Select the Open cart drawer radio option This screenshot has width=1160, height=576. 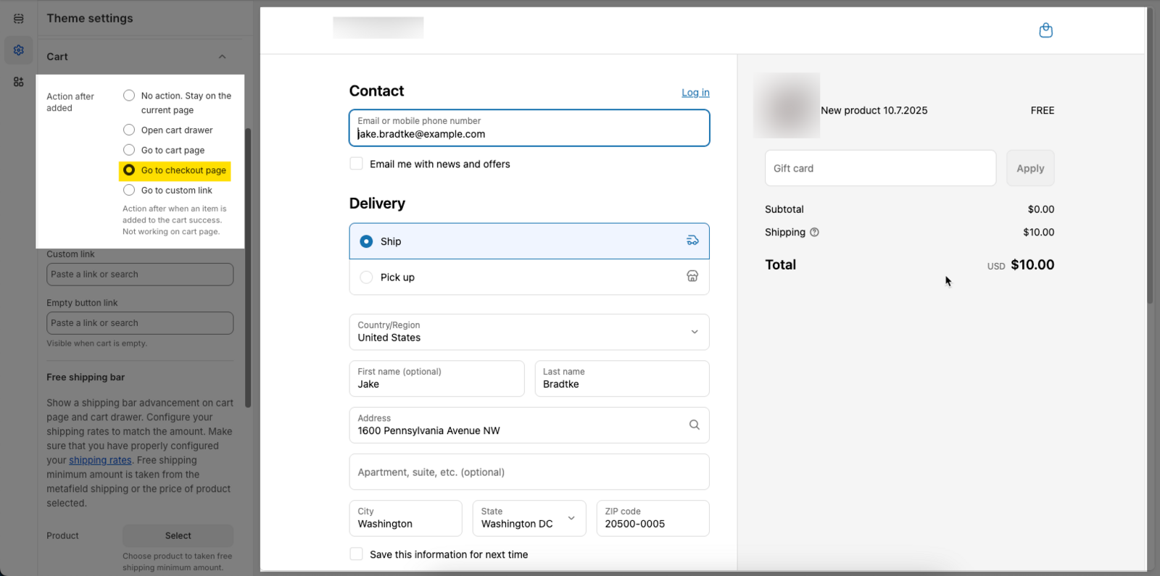[x=129, y=130]
